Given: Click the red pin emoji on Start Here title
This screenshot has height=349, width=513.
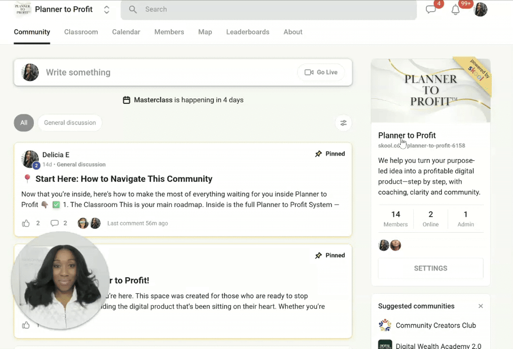Looking at the screenshot, I should click(28, 179).
